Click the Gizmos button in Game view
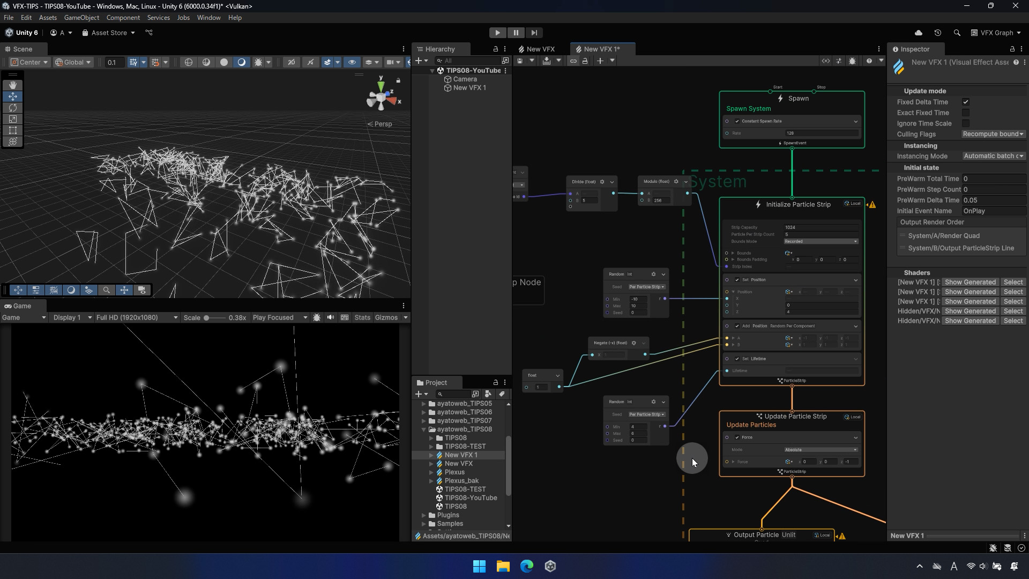Screen dimensions: 1029x579 (386, 317)
